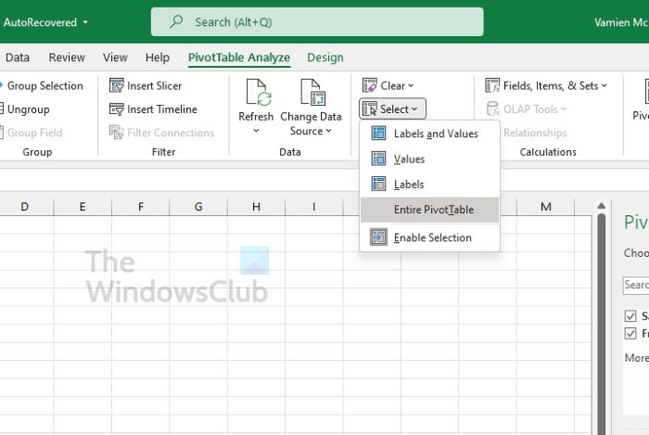Screen dimensions: 649x435
Task: Select column E header
Action: pyautogui.click(x=83, y=207)
